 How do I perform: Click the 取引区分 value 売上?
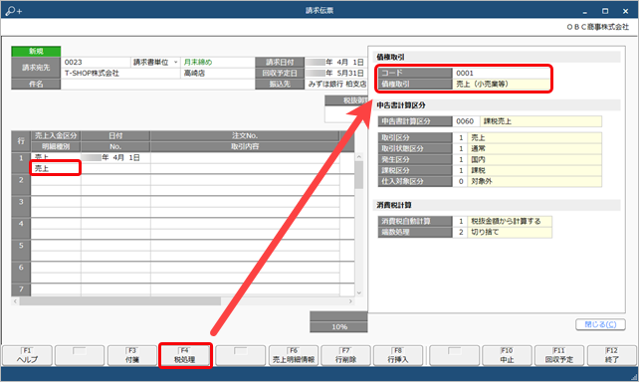click(x=534, y=137)
